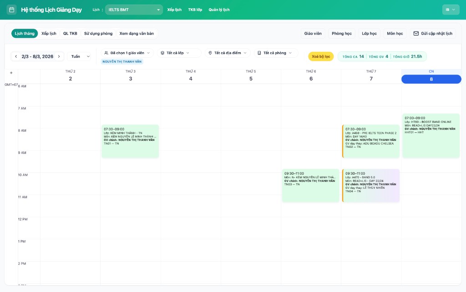Click the plus icon above the time column
This screenshot has width=466, height=292.
(11, 73)
